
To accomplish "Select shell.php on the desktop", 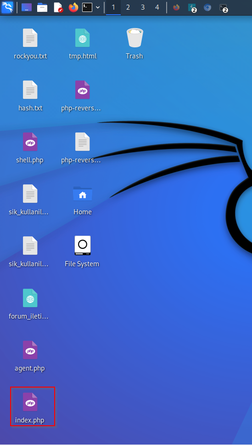I will pyautogui.click(x=30, y=148).
